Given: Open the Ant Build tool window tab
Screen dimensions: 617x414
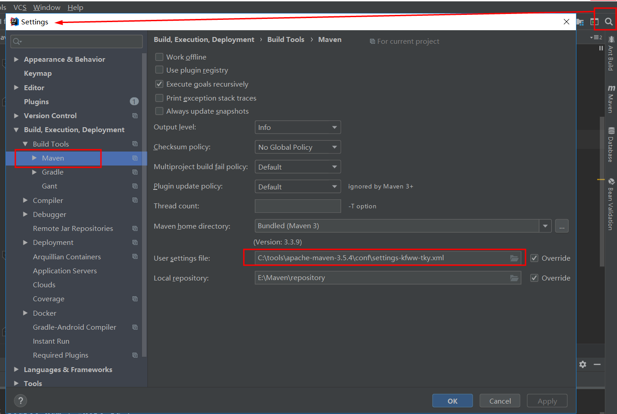Looking at the screenshot, I should (x=611, y=53).
